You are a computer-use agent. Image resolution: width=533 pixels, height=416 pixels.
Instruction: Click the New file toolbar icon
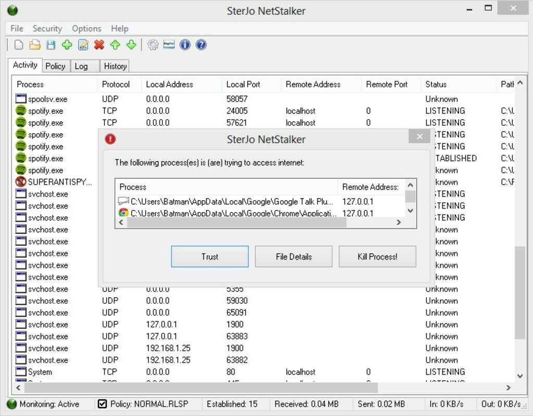19,45
